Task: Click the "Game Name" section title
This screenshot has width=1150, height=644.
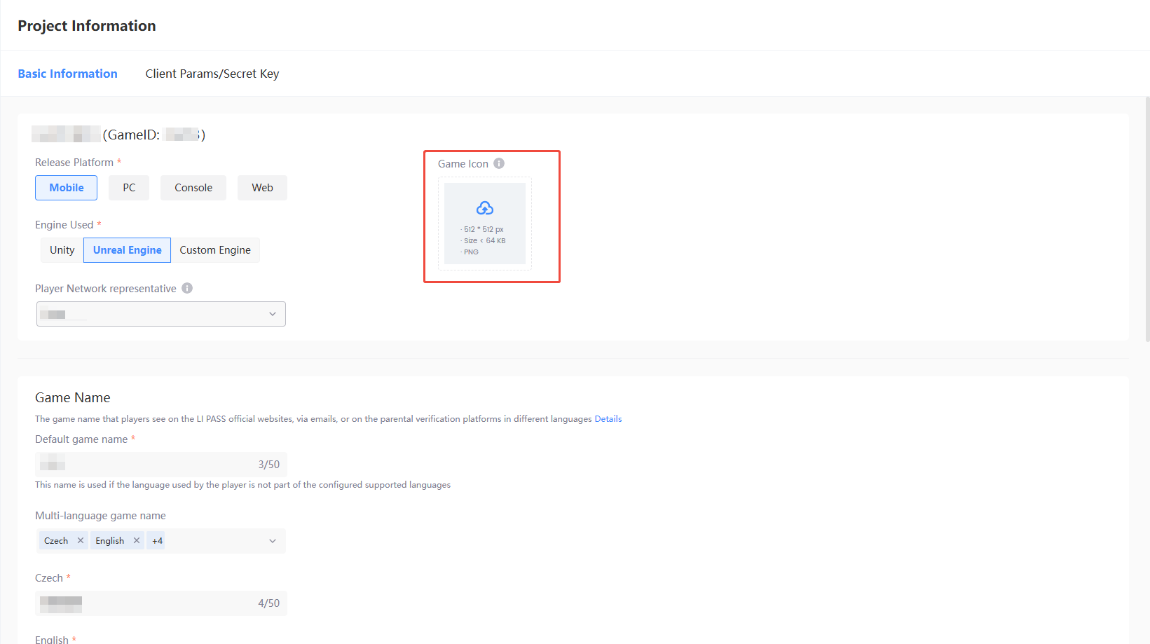Action: pos(73,397)
